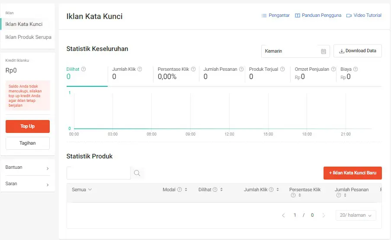
Task: Click help icon in Dilihat column header
Action: pyautogui.click(x=215, y=189)
